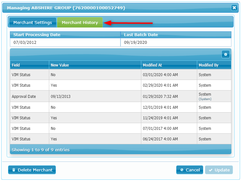Open the table settings gear icon

pyautogui.click(x=225, y=54)
